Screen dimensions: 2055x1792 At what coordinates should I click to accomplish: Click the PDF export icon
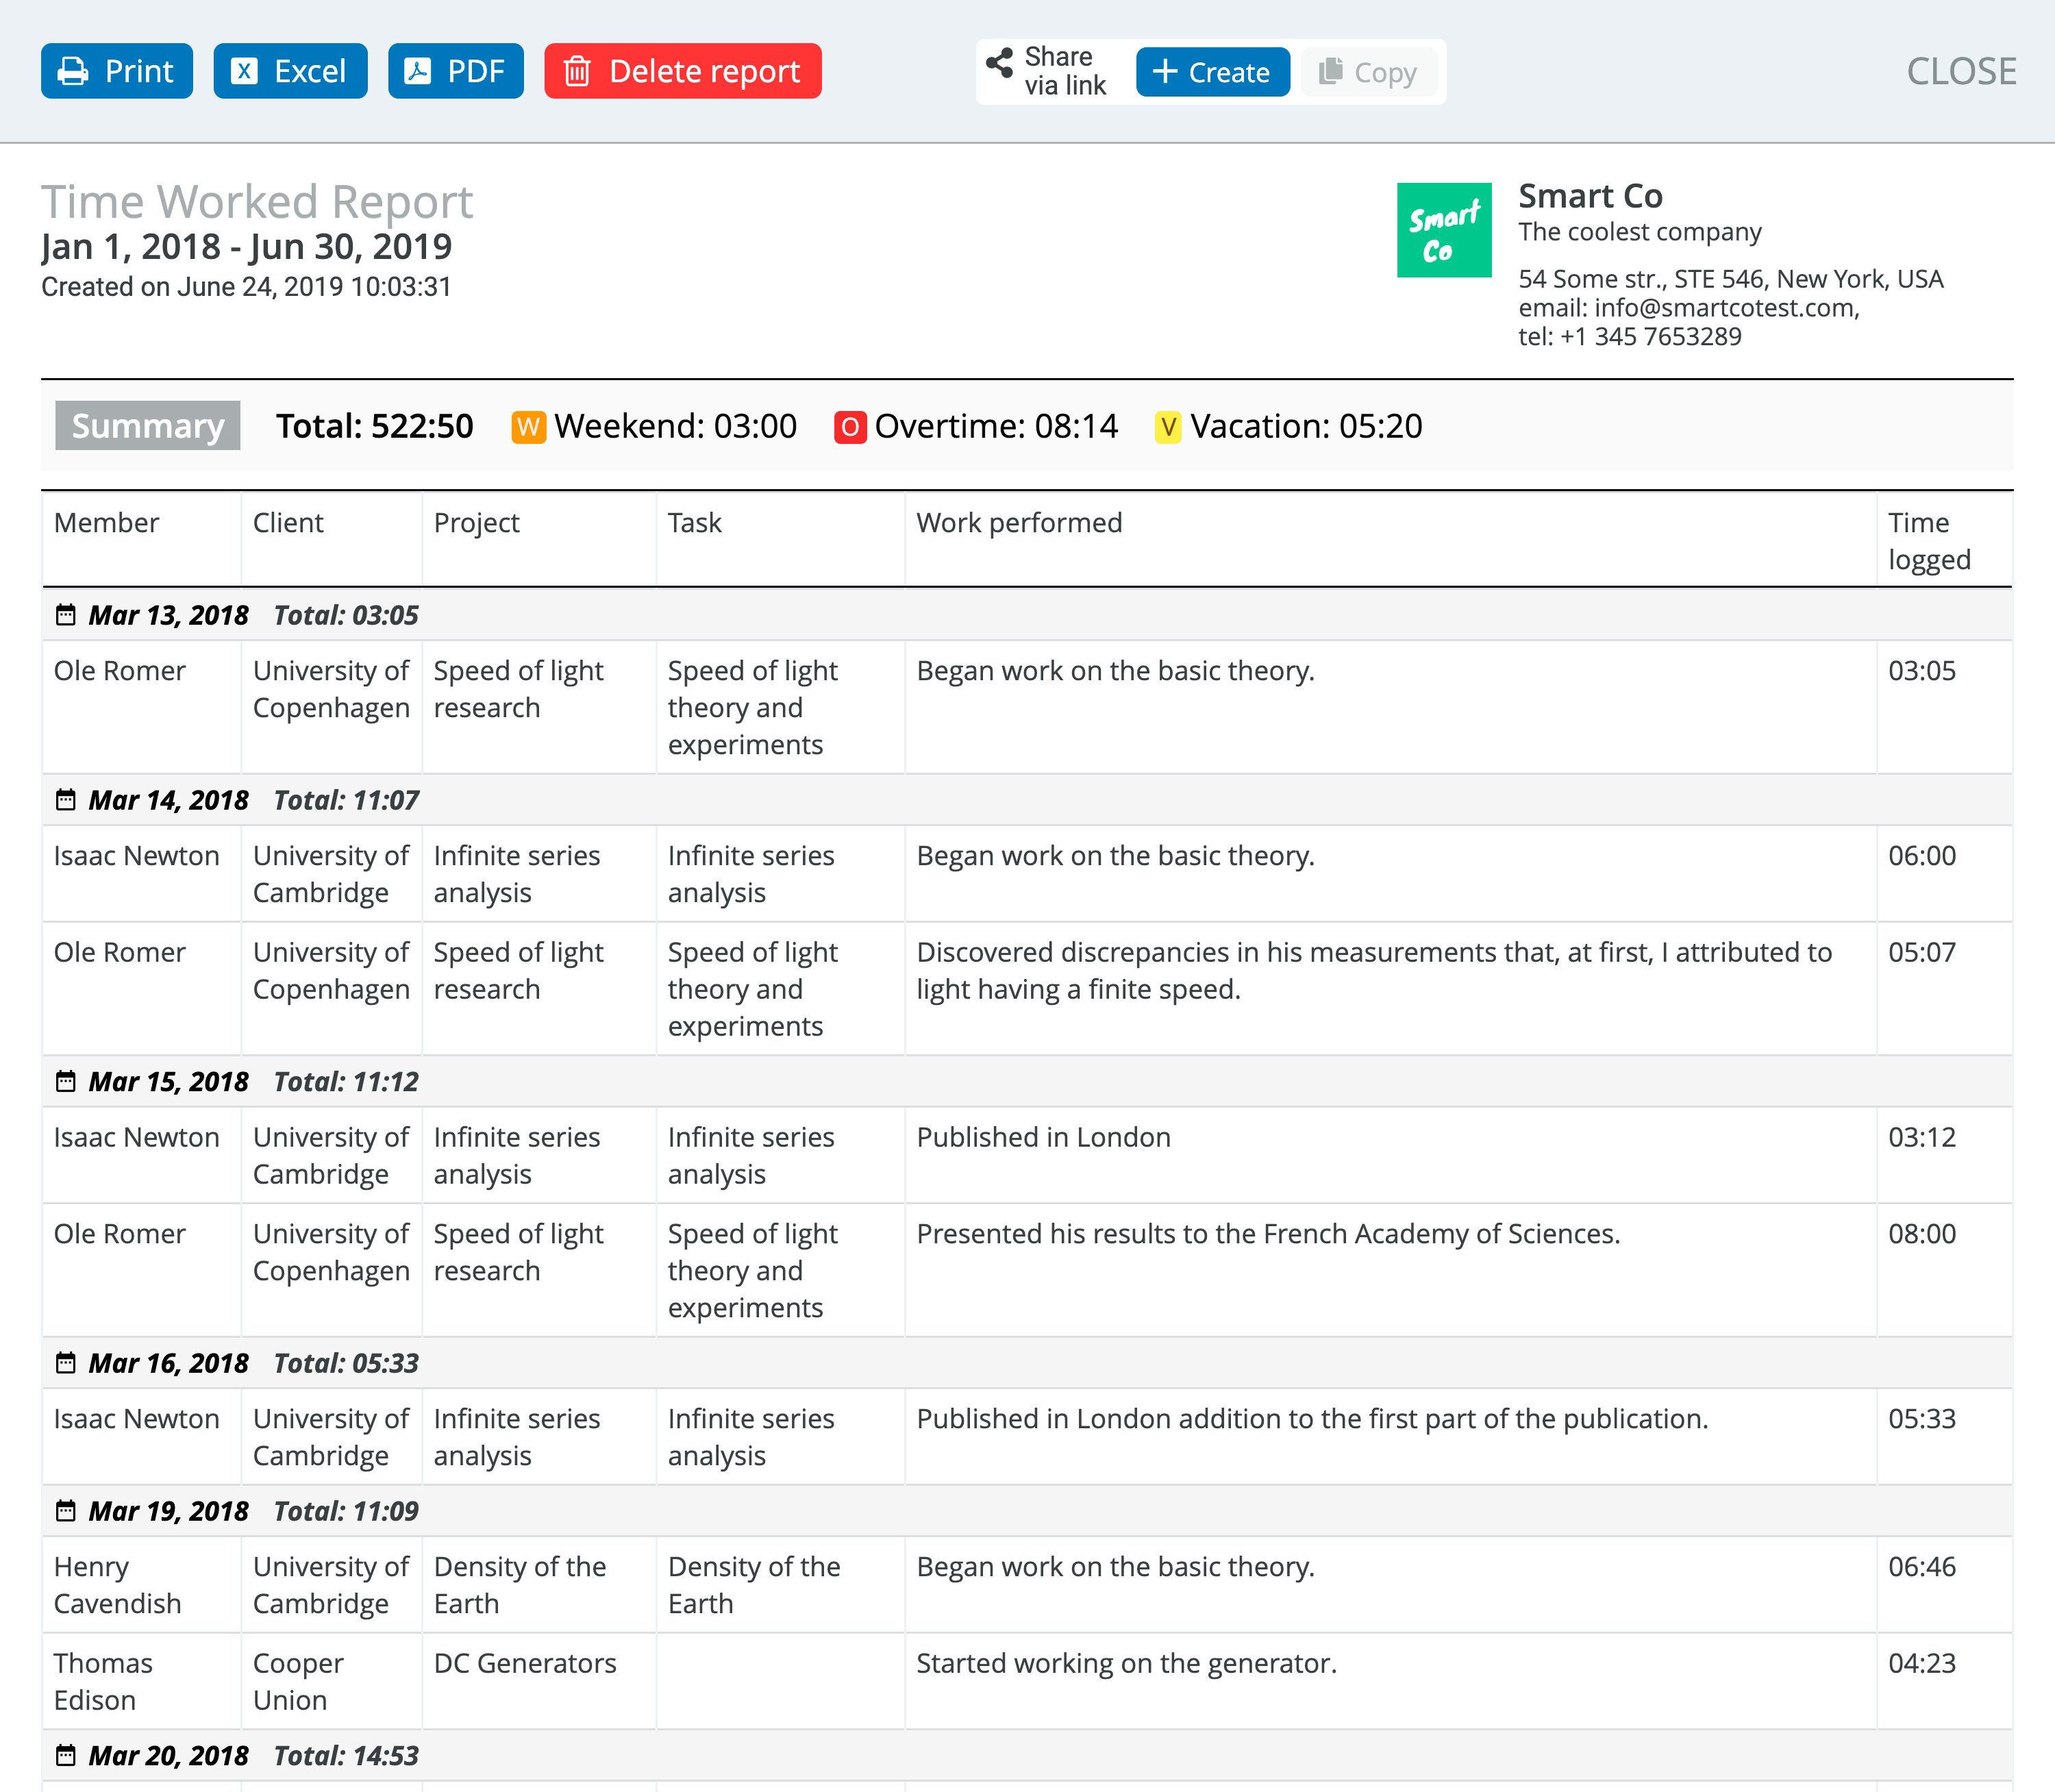[x=419, y=71]
